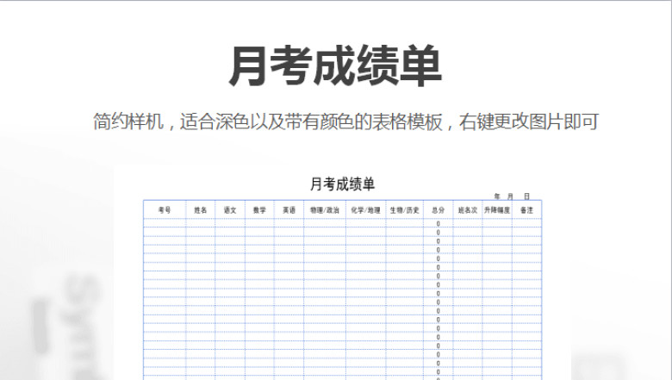Select the 姓名 column header
The width and height of the screenshot is (672, 380).
coord(201,210)
